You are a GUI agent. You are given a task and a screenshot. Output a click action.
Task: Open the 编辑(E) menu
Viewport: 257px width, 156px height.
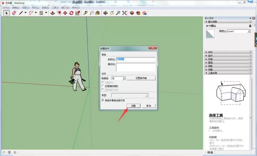coord(16,8)
